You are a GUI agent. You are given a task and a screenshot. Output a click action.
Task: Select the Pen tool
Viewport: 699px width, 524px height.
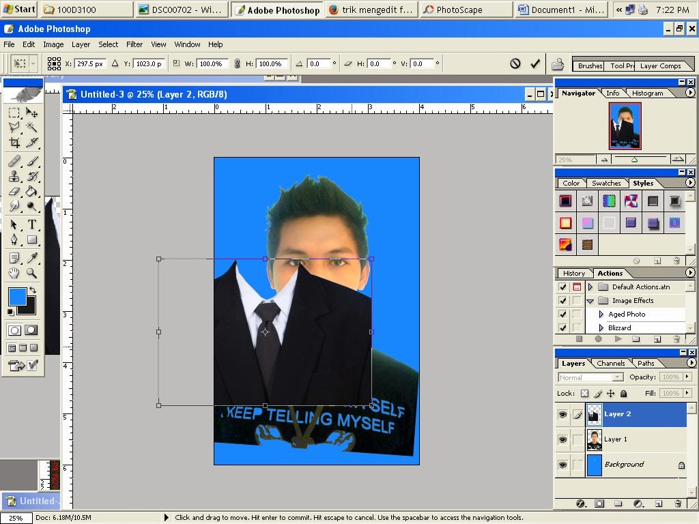[x=14, y=239]
